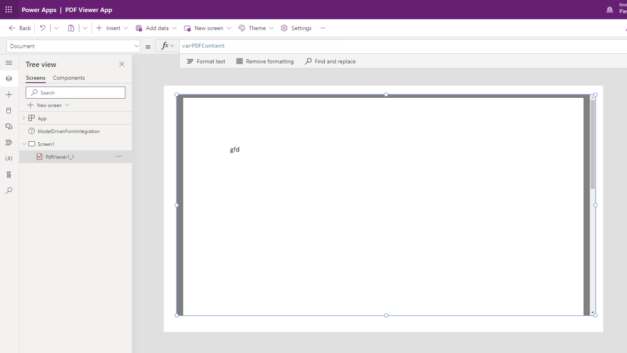Click the Undo icon
The image size is (627, 353).
[42, 28]
